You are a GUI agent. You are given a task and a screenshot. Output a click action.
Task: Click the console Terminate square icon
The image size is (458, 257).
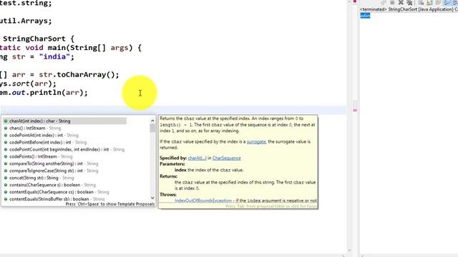tap(392, 3)
